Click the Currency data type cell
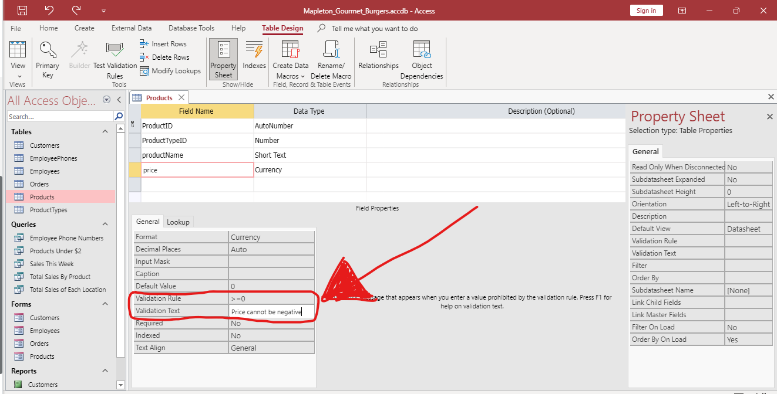This screenshot has width=777, height=394. [x=310, y=170]
